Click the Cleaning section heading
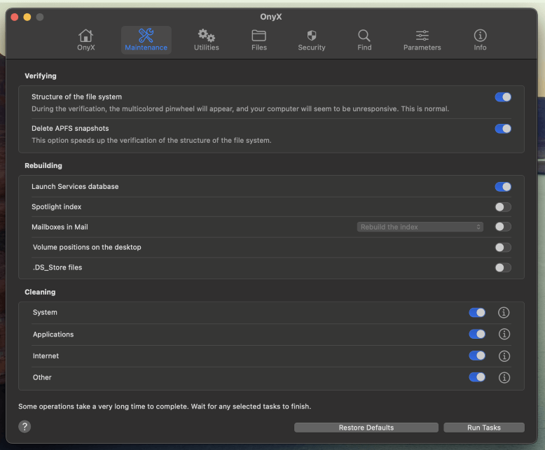 point(40,292)
